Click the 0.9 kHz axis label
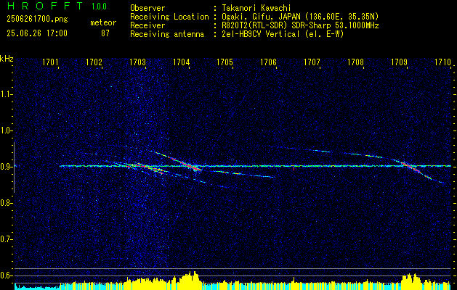The image size is (457, 290). (7, 167)
